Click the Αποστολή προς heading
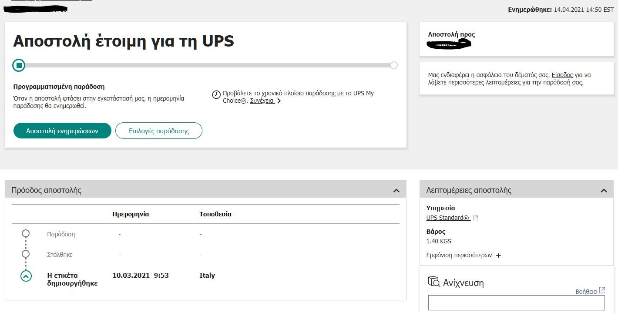The width and height of the screenshot is (618, 313). pos(451,34)
